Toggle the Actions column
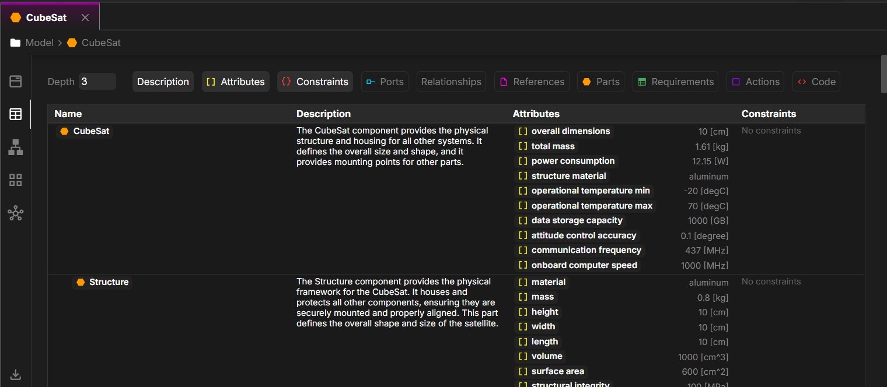 tap(755, 82)
